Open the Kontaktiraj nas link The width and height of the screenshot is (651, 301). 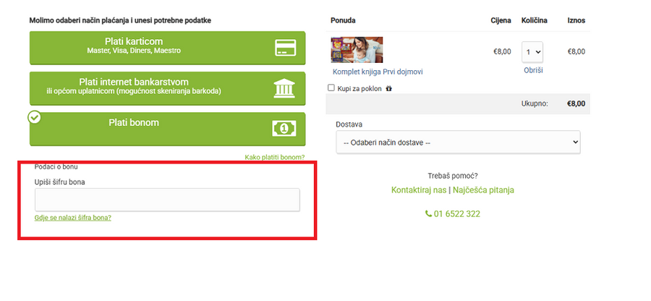tap(418, 190)
